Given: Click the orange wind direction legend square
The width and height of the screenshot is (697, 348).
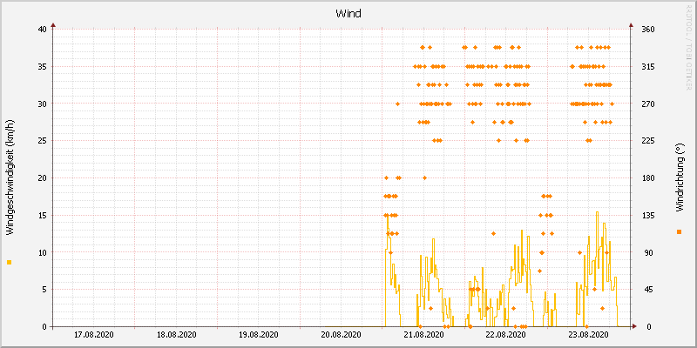Looking at the screenshot, I should pyautogui.click(x=679, y=231).
